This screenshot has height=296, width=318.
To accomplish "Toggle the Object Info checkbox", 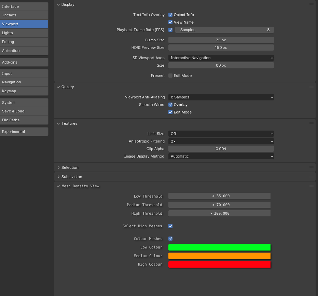I will 170,15.
